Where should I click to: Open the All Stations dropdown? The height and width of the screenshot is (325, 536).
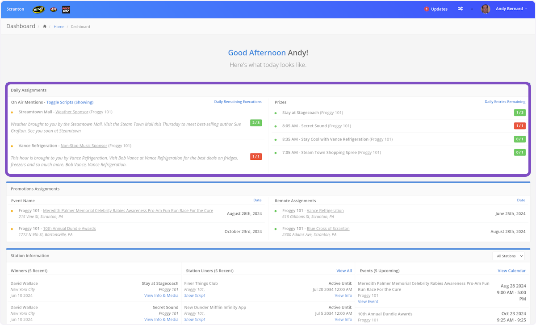[x=510, y=256]
